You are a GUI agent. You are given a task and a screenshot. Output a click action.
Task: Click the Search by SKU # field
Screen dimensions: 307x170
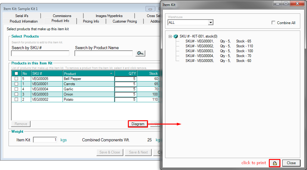tap(40, 53)
